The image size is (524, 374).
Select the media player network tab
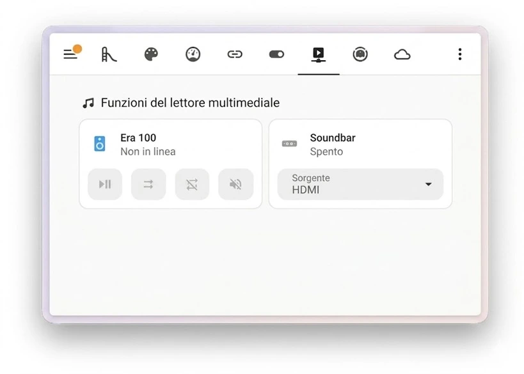click(x=319, y=54)
